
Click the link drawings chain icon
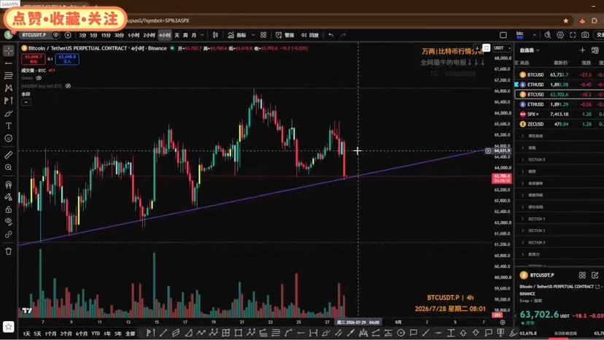click(9, 234)
